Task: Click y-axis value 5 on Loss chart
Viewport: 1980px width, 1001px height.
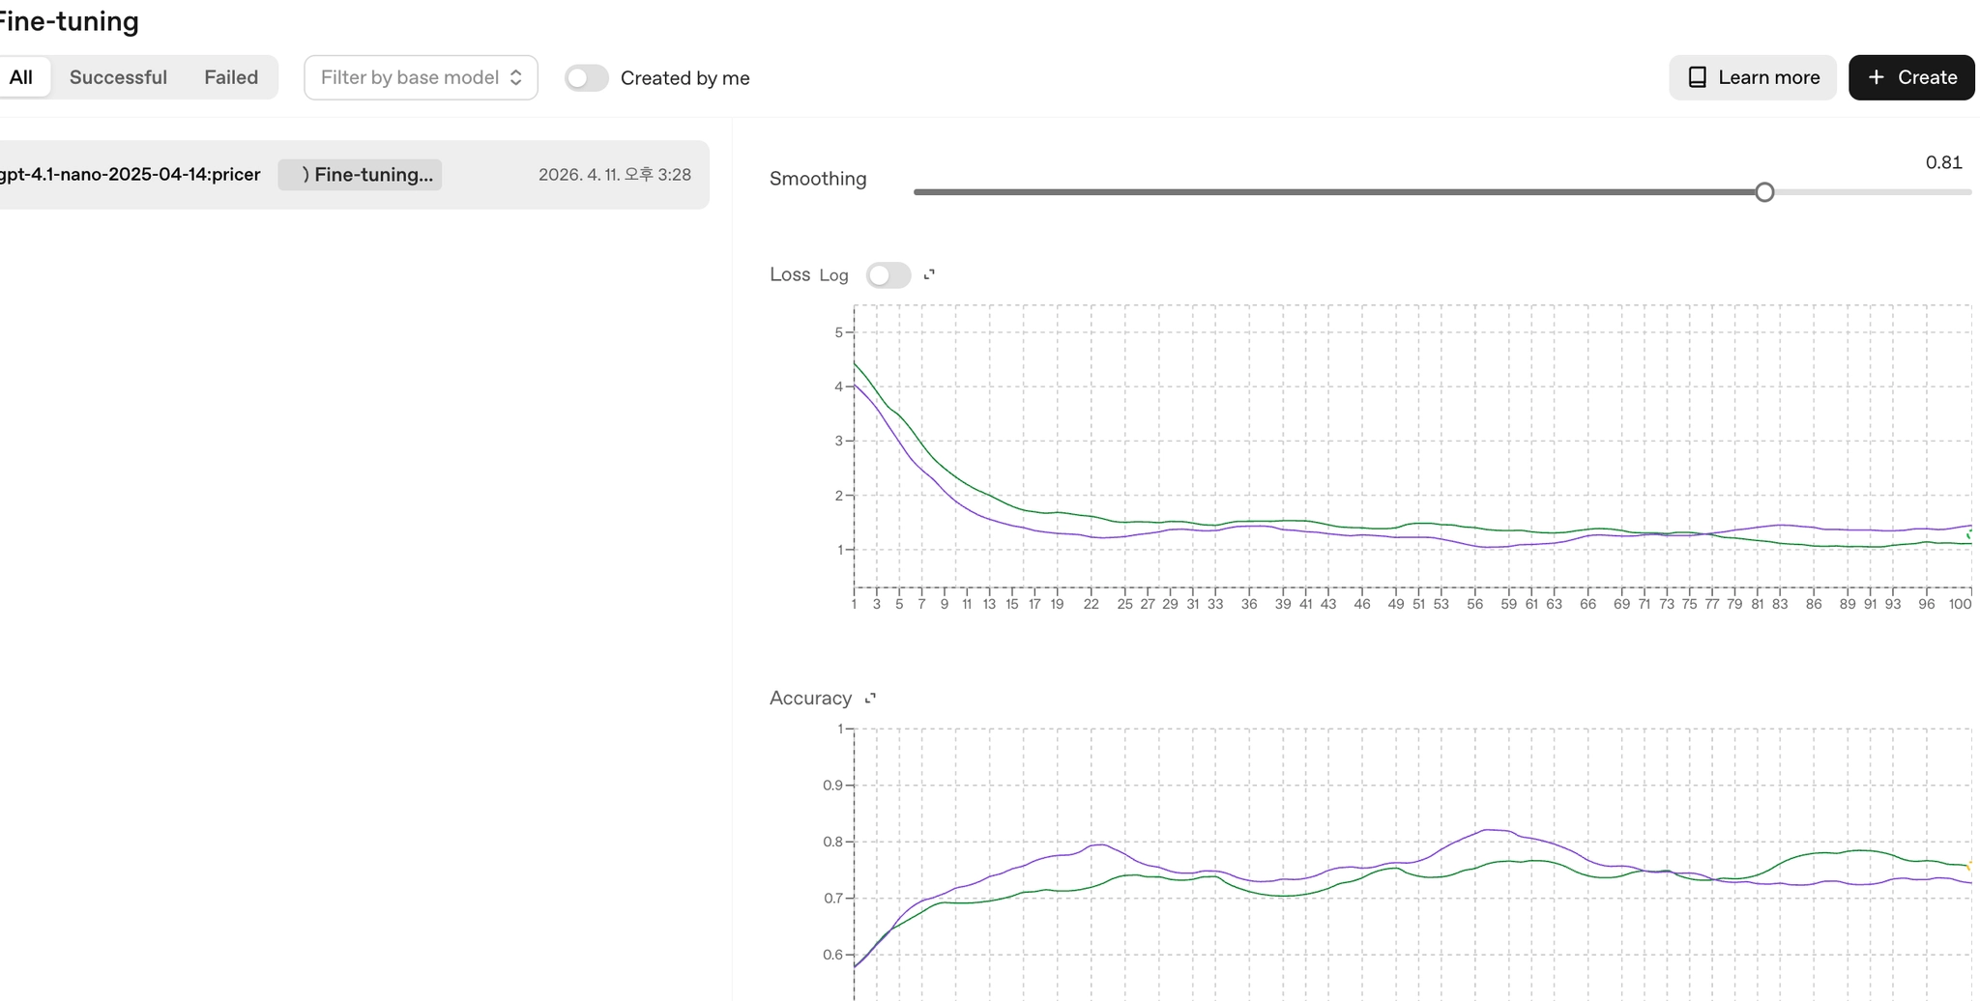Action: 838,332
